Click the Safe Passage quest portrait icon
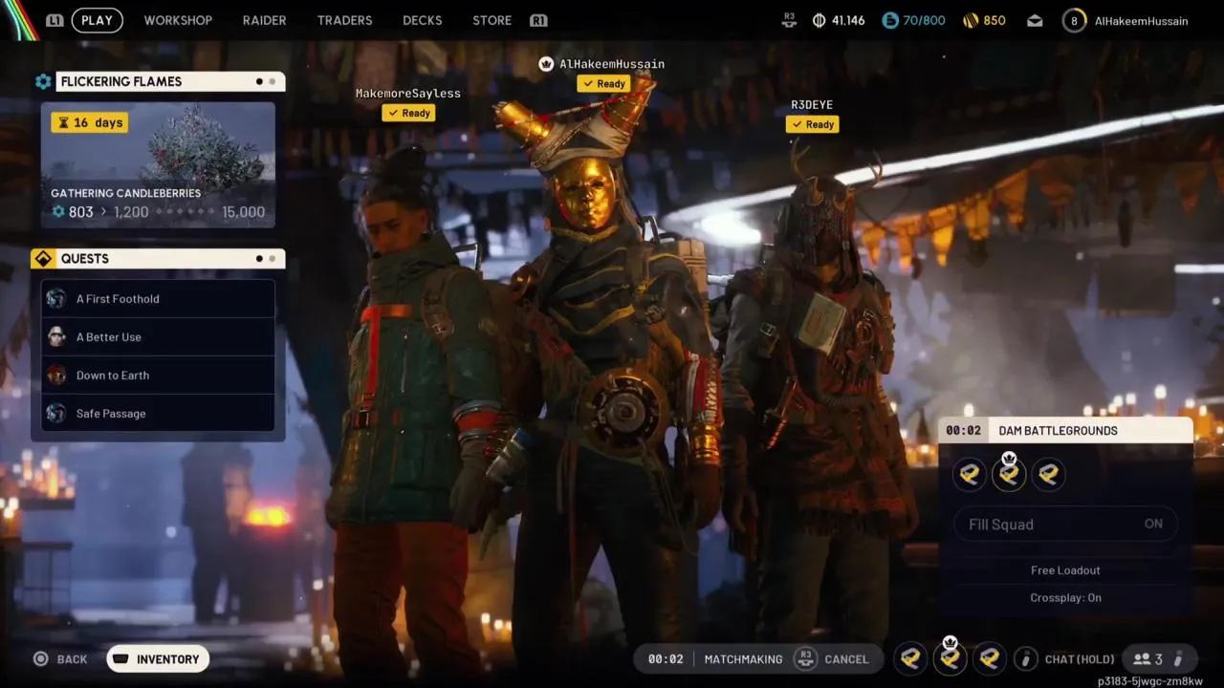Screen dimensions: 1224x688 [56, 414]
